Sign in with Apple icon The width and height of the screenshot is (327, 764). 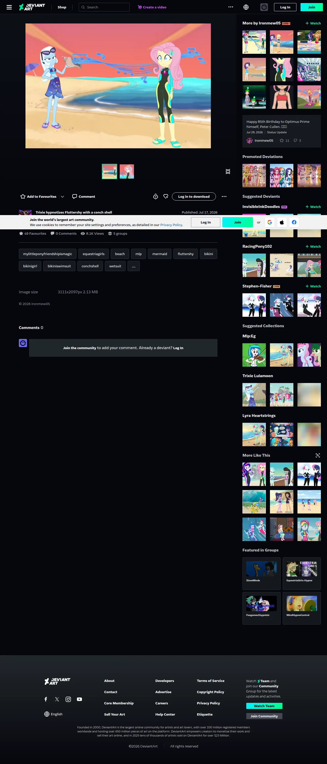click(282, 222)
